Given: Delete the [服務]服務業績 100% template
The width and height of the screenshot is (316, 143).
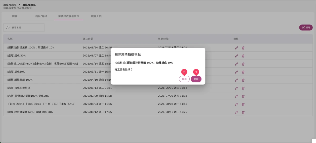Looking at the screenshot, I should pyautogui.click(x=243, y=80).
